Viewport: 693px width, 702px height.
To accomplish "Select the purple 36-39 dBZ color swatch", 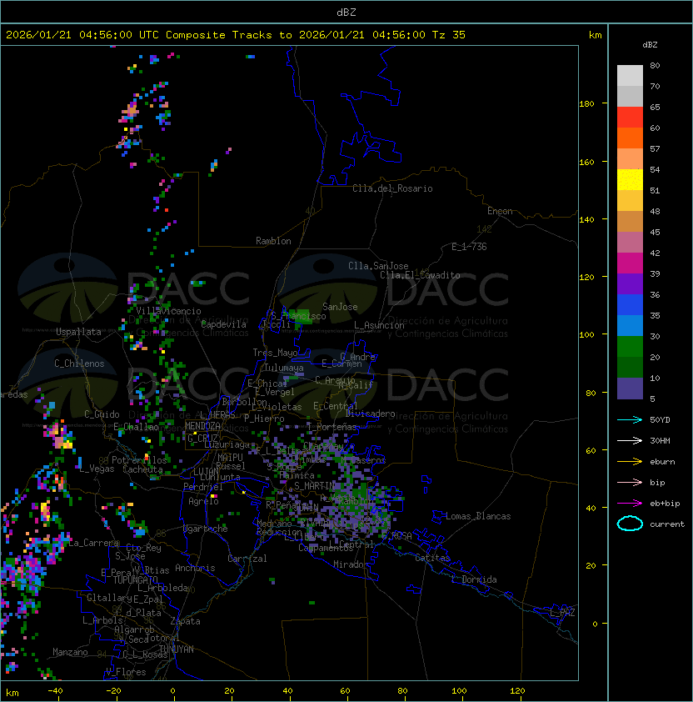I will [x=630, y=283].
